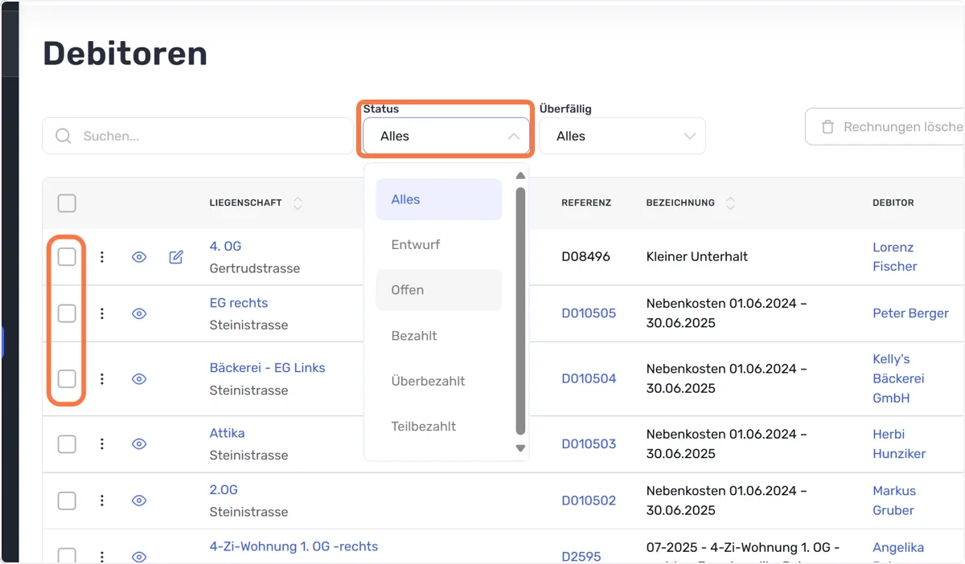View details of Bäckerei - EG Links invoice
This screenshot has width=965, height=564.
pos(139,378)
